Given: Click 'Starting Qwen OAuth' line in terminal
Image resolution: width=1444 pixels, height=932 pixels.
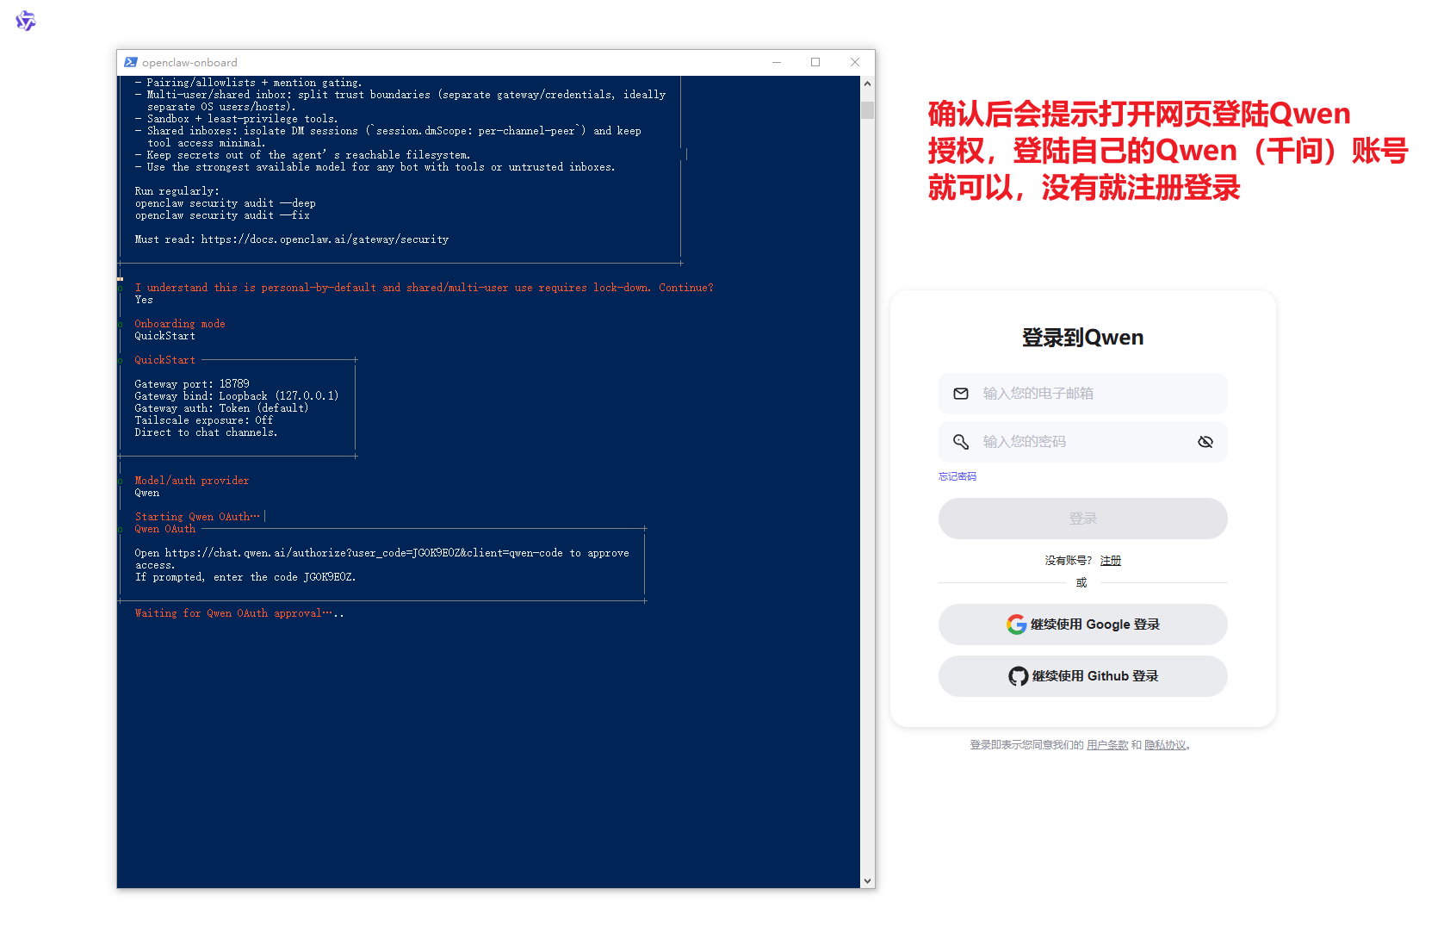Looking at the screenshot, I should click(197, 517).
